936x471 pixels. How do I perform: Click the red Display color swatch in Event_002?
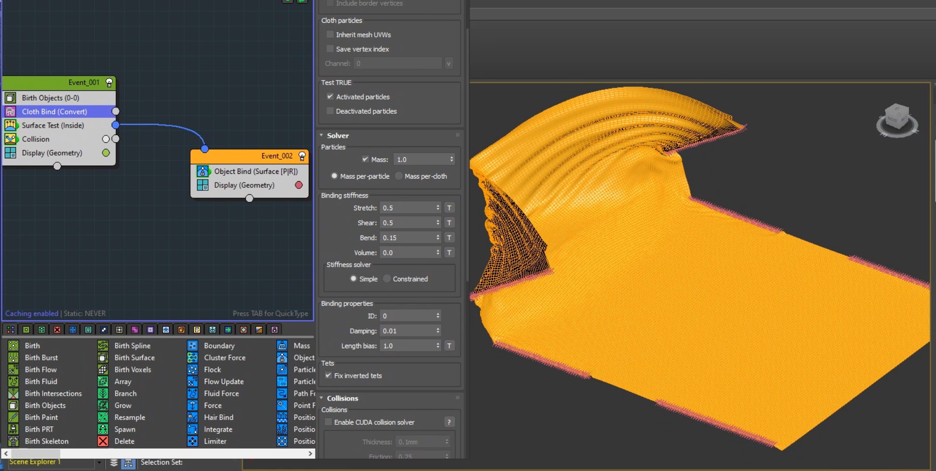pyautogui.click(x=299, y=185)
